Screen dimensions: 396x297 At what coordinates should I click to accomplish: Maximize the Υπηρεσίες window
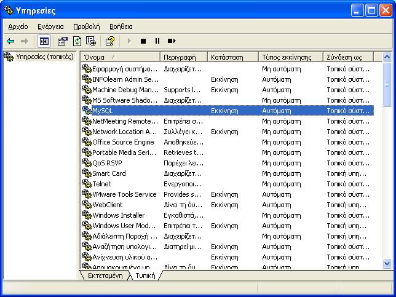point(371,10)
